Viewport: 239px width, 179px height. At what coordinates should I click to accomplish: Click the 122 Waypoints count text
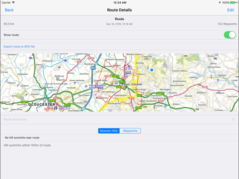[x=227, y=24]
